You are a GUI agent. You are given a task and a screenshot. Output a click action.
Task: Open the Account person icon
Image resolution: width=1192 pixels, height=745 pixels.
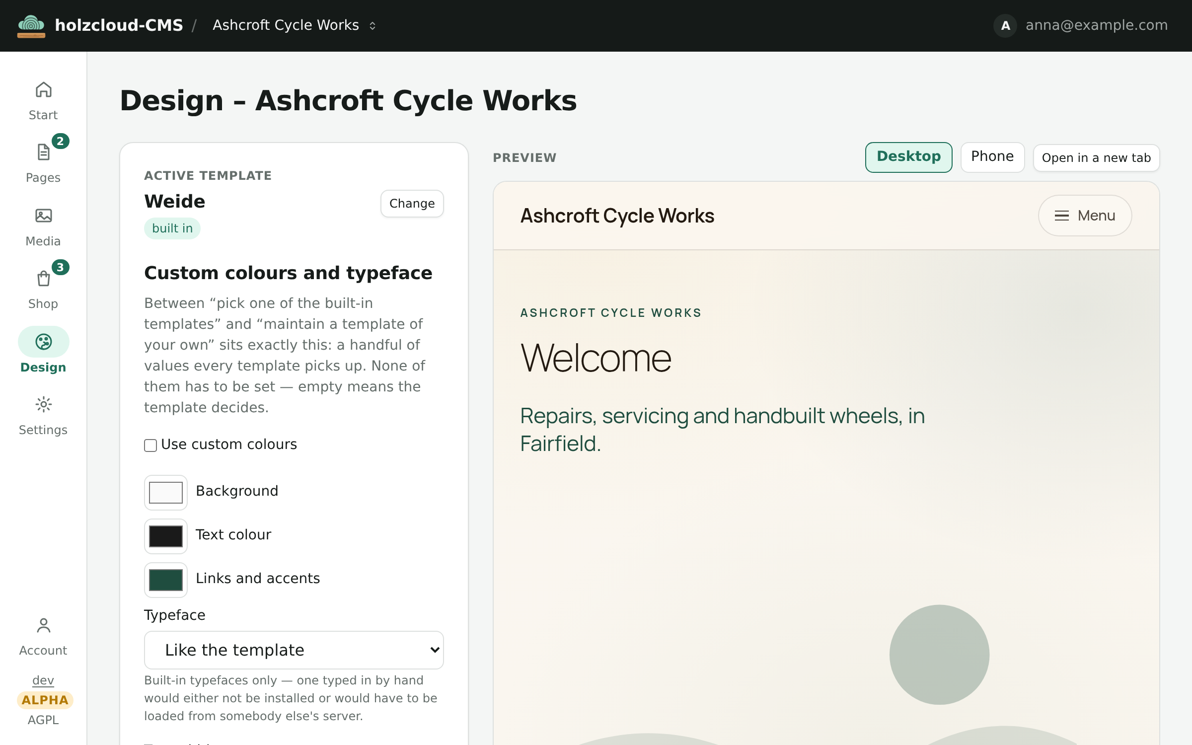pyautogui.click(x=43, y=626)
